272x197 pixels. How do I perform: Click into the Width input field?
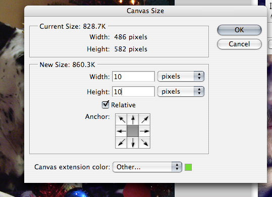coord(133,77)
